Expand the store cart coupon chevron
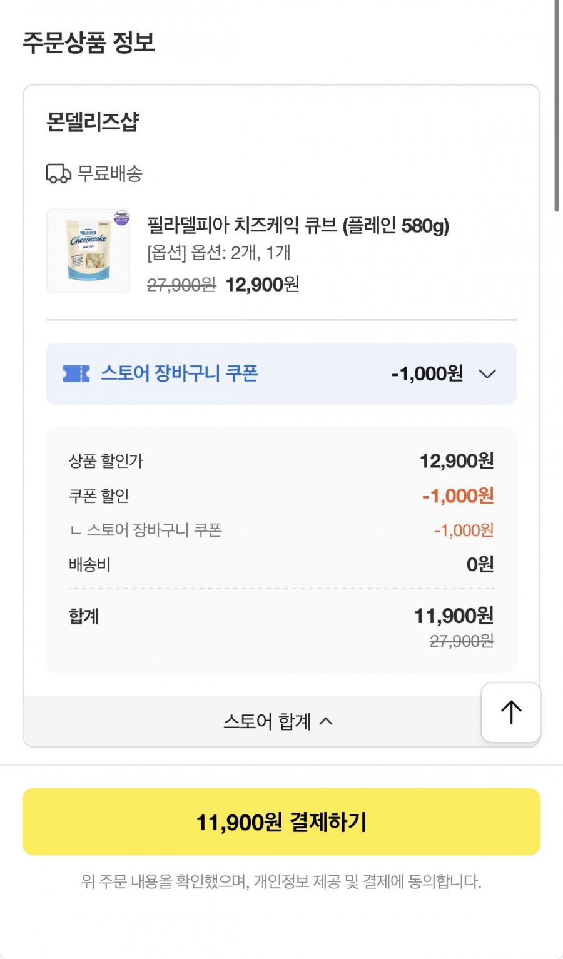 tap(487, 374)
